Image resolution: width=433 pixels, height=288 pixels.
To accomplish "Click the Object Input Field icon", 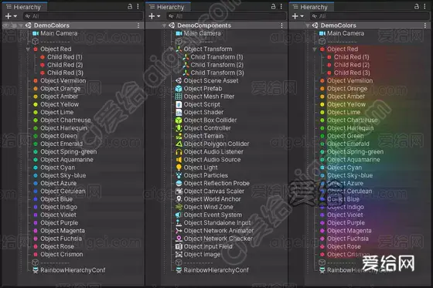I will (179, 246).
